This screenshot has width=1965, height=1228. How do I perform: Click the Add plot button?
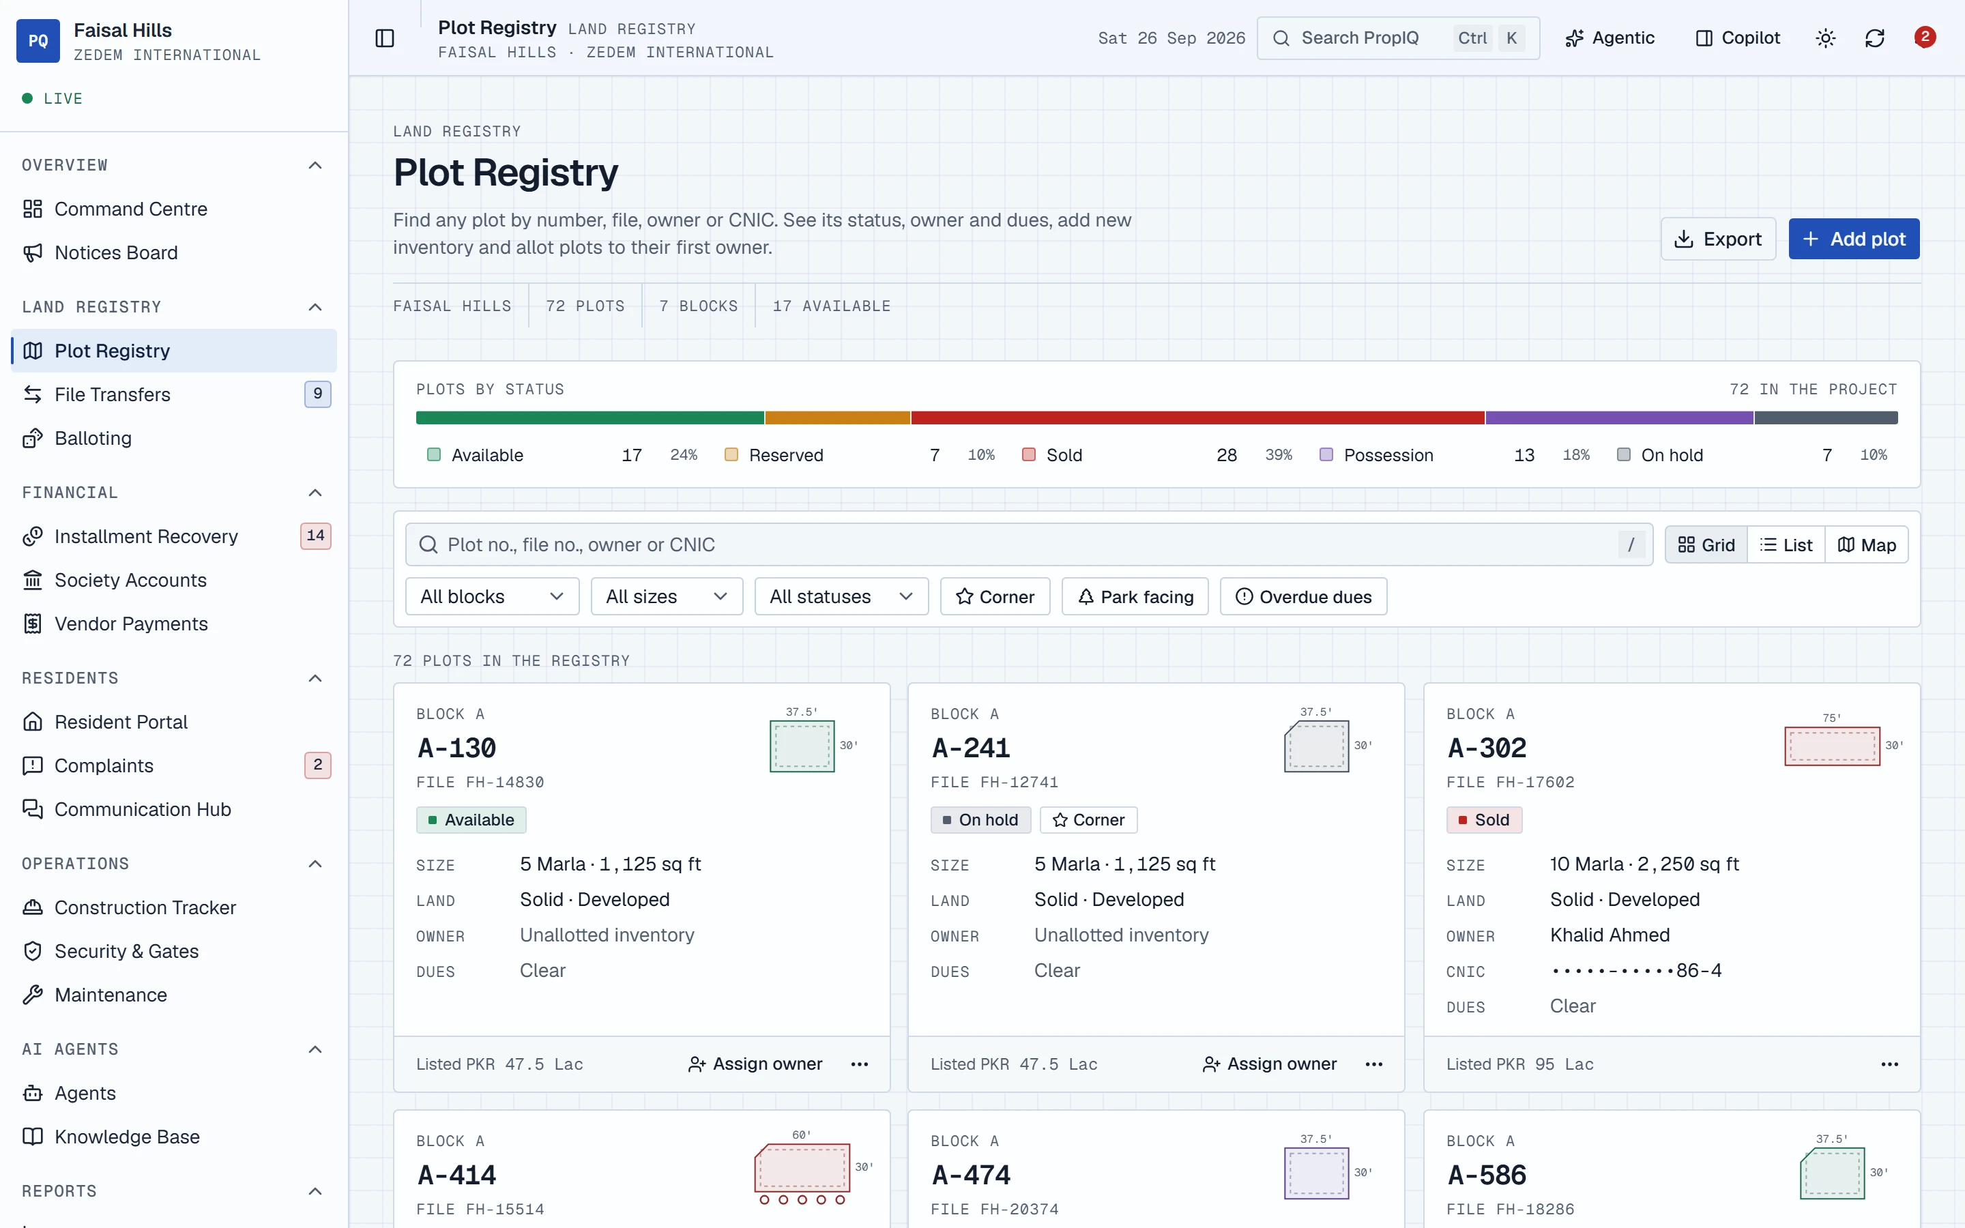coord(1854,239)
